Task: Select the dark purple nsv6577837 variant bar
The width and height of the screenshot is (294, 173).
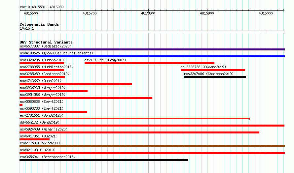Action: click(152, 49)
